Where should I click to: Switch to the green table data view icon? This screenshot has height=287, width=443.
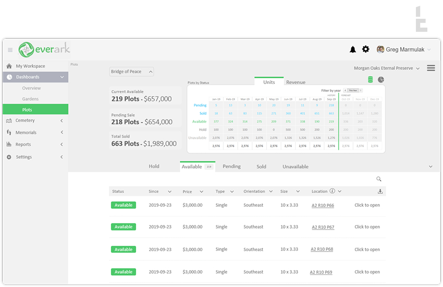pos(371,80)
